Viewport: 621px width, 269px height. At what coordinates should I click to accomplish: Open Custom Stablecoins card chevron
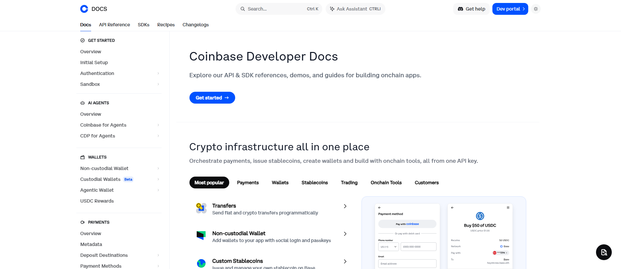345,261
